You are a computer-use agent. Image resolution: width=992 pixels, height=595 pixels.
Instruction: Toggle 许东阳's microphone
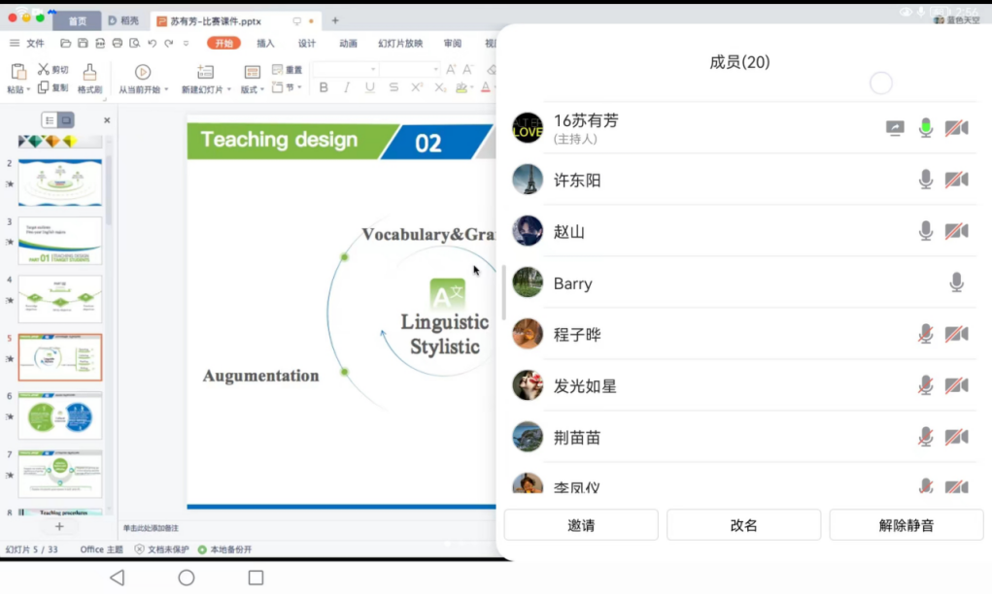tap(926, 180)
